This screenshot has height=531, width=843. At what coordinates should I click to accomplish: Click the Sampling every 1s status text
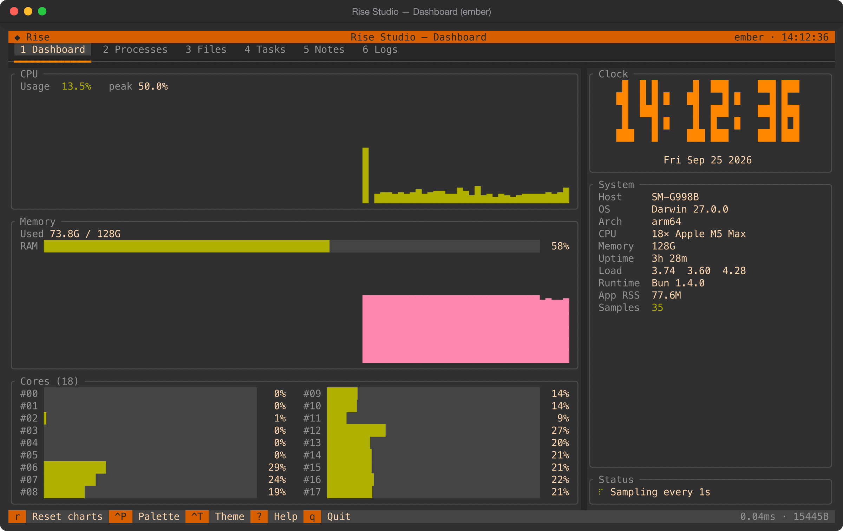point(660,492)
